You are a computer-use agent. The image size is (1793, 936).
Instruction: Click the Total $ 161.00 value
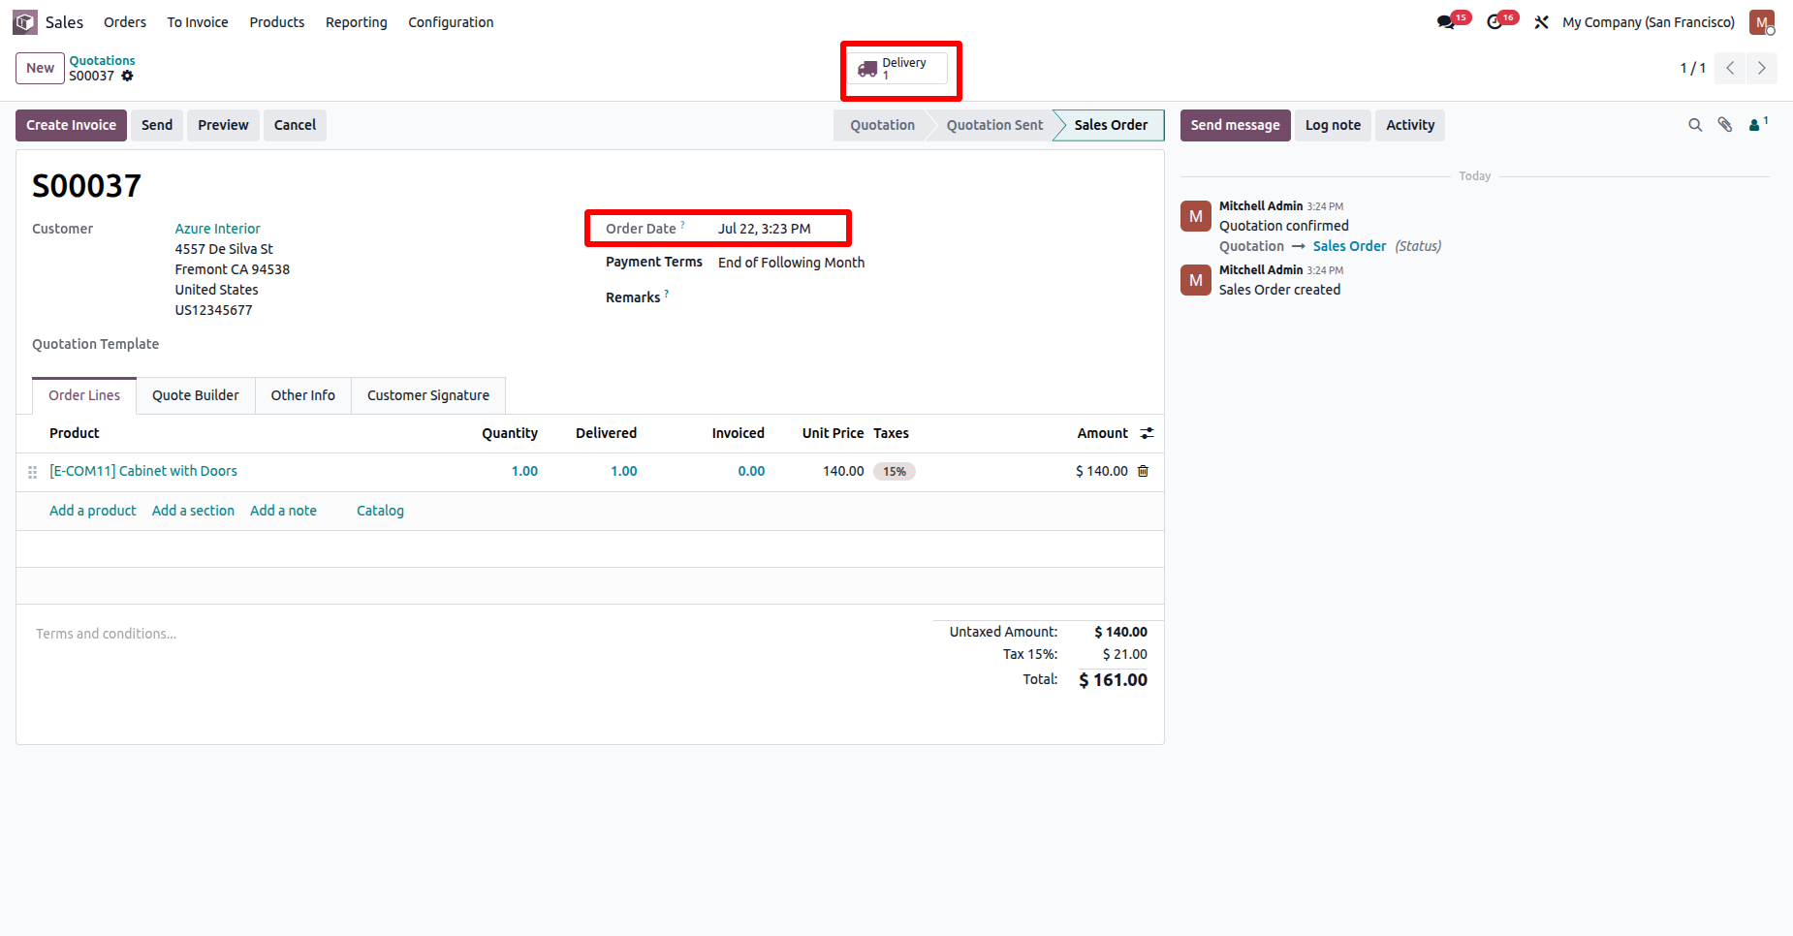[1113, 680]
